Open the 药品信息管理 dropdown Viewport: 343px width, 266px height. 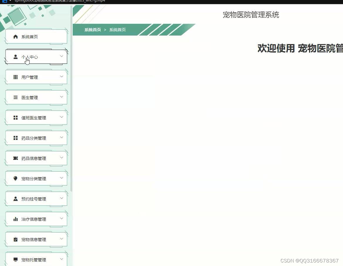62,158
